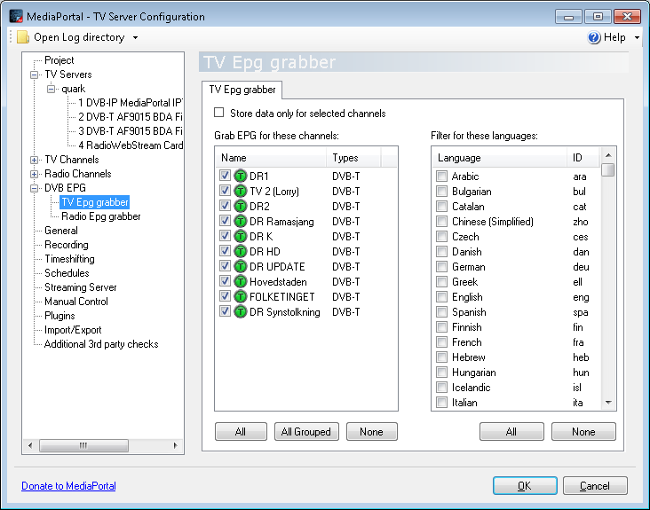Click the green T icon beside DR UPDATE

pyautogui.click(x=240, y=266)
